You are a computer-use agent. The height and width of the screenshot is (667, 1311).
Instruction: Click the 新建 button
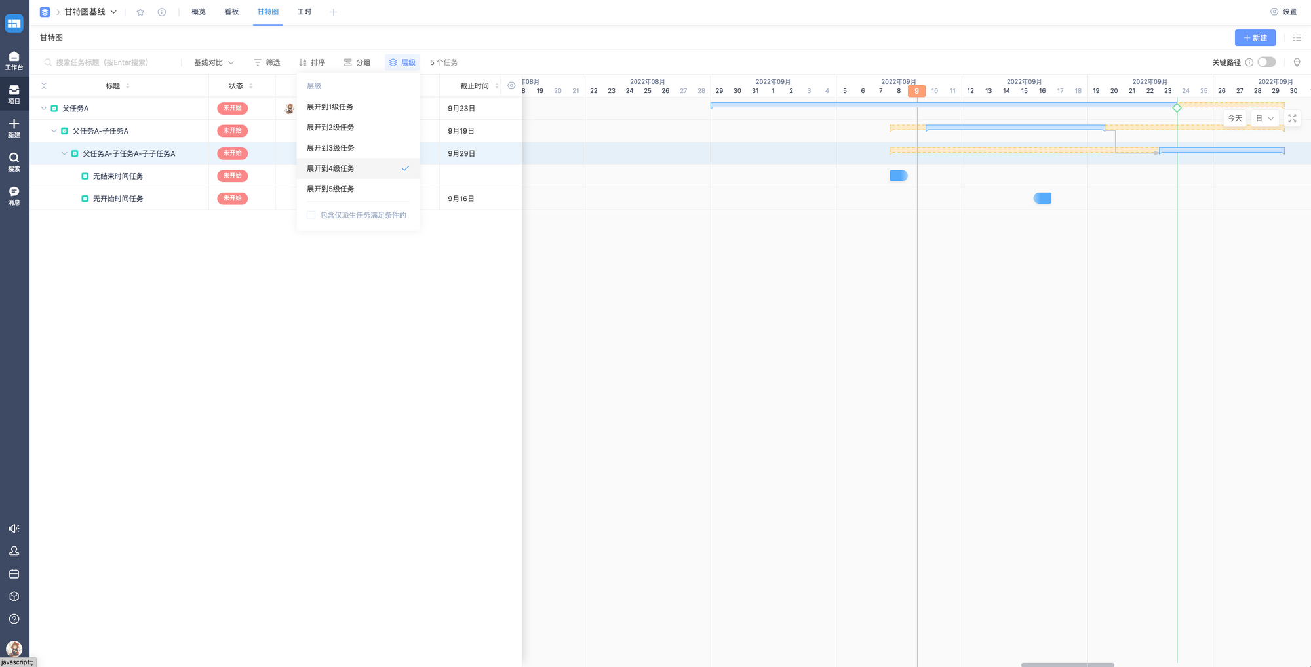coord(1255,38)
